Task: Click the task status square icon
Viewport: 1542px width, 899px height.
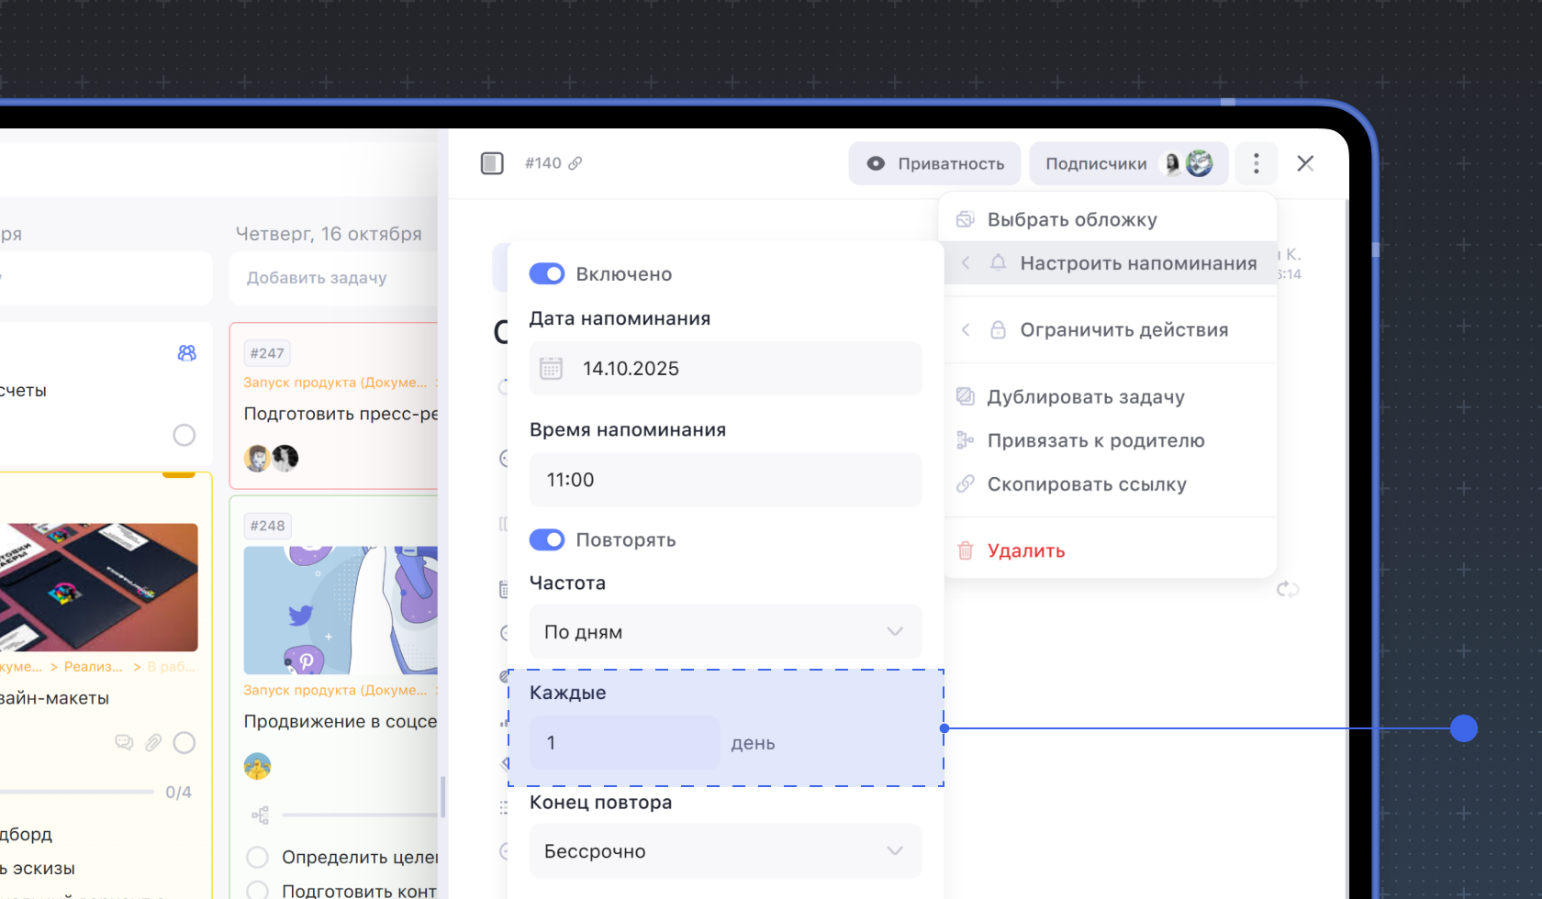Action: tap(492, 163)
